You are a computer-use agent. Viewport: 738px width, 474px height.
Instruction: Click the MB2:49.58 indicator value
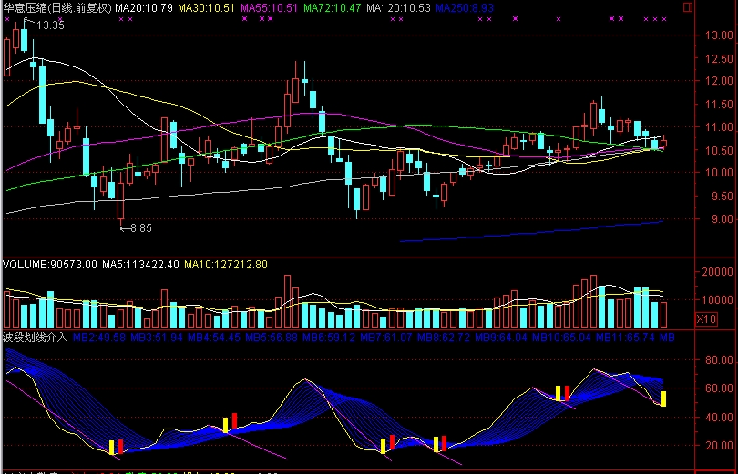(x=99, y=338)
